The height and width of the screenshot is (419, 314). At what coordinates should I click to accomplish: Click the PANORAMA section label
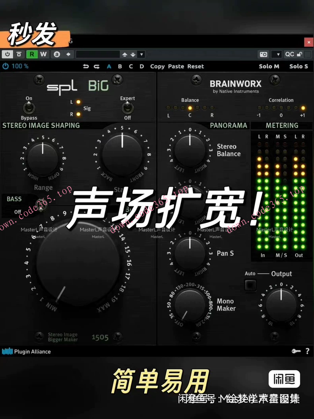[229, 125]
